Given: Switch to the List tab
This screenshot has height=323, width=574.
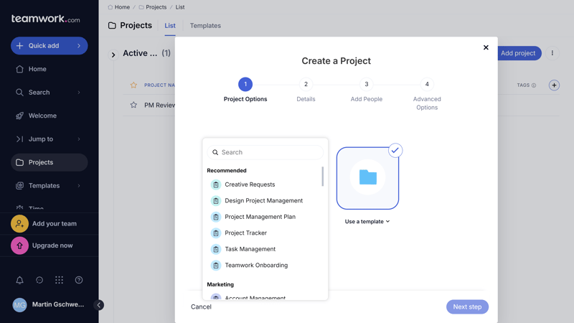Looking at the screenshot, I should [170, 26].
